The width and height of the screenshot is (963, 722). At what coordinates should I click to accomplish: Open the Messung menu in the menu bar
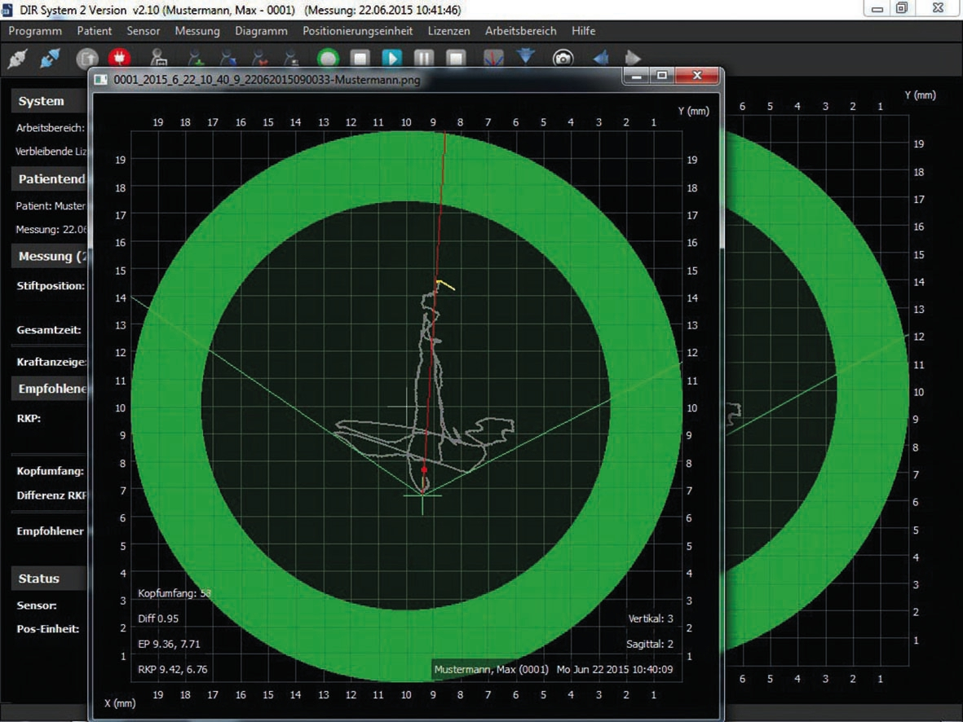click(197, 31)
